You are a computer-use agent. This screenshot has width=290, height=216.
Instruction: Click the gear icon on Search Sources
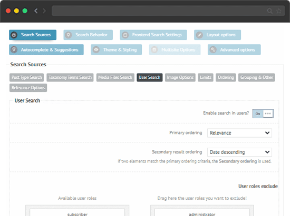click(x=14, y=35)
